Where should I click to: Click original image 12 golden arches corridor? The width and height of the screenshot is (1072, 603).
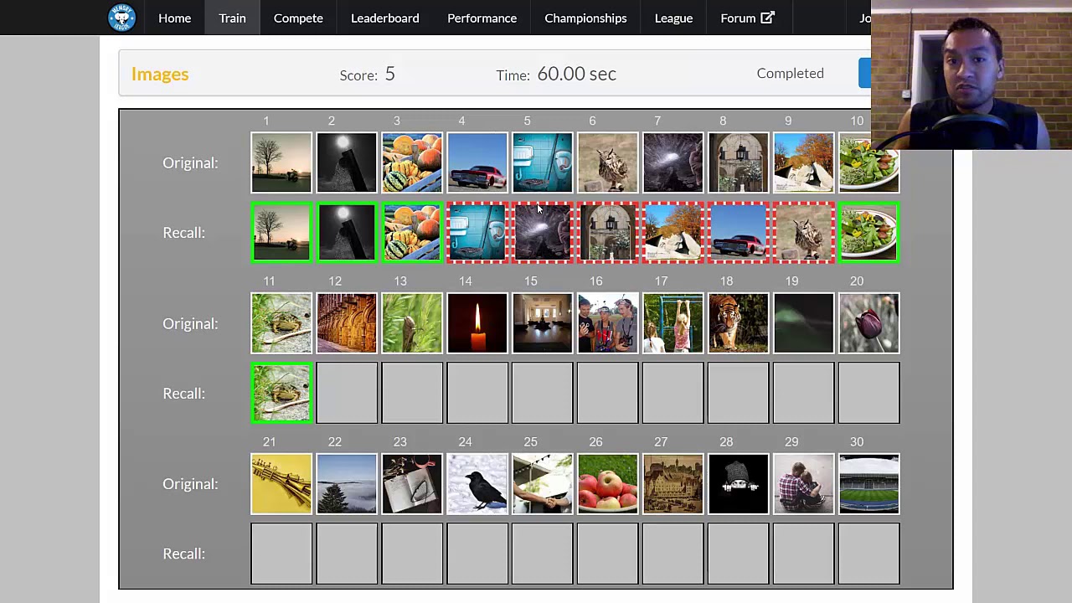click(x=347, y=323)
